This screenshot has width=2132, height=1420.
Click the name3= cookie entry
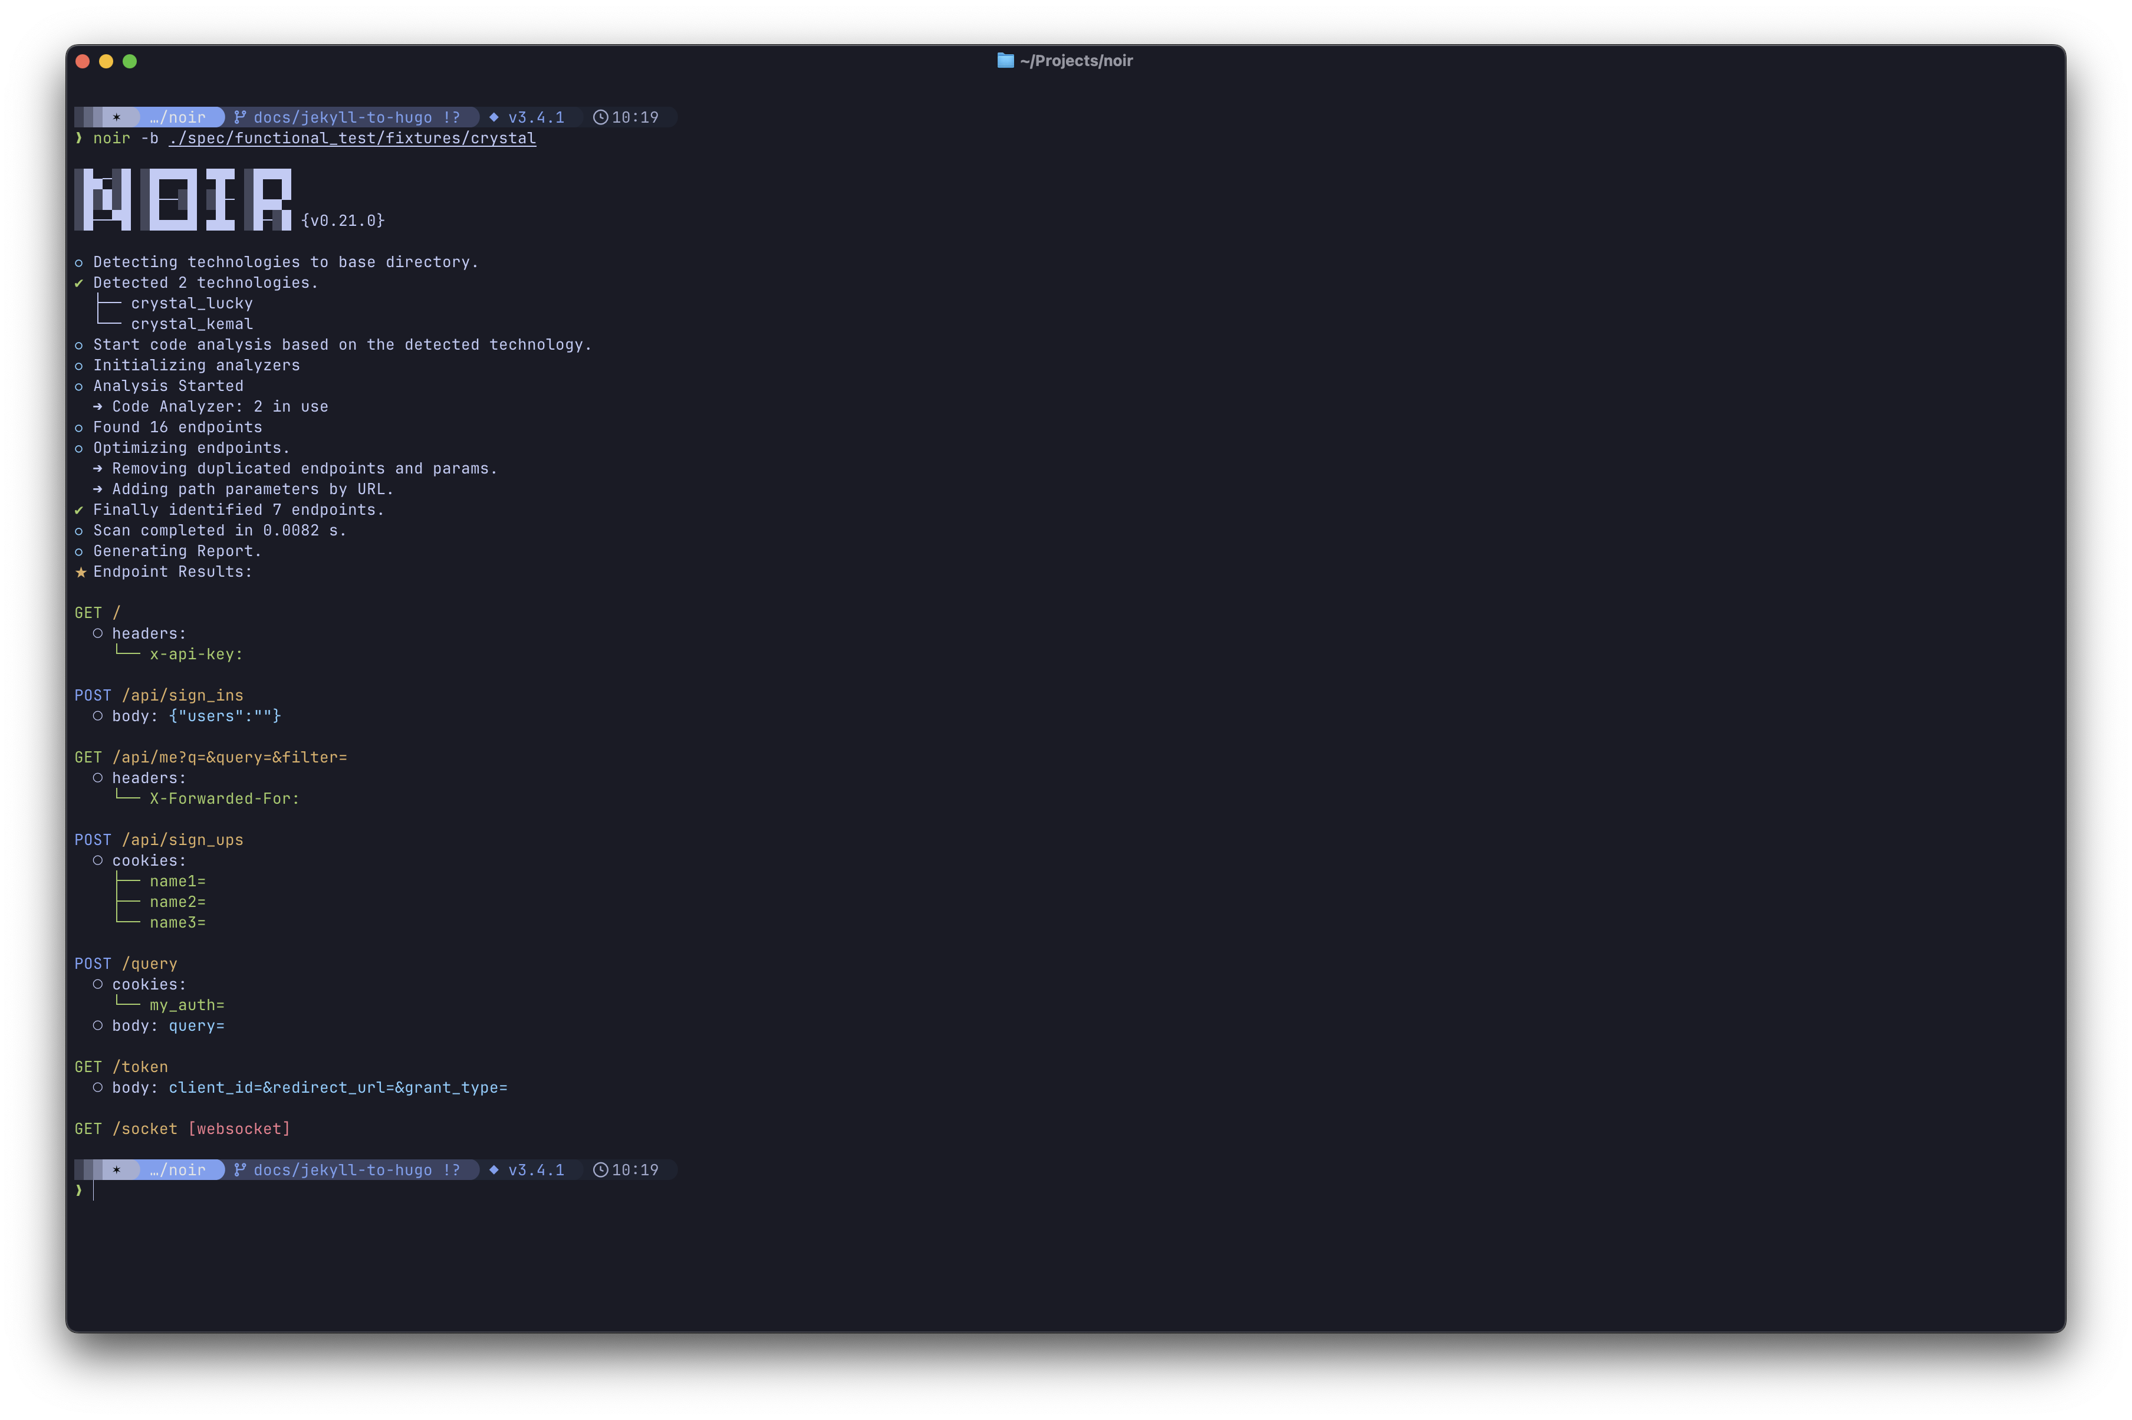coord(177,923)
